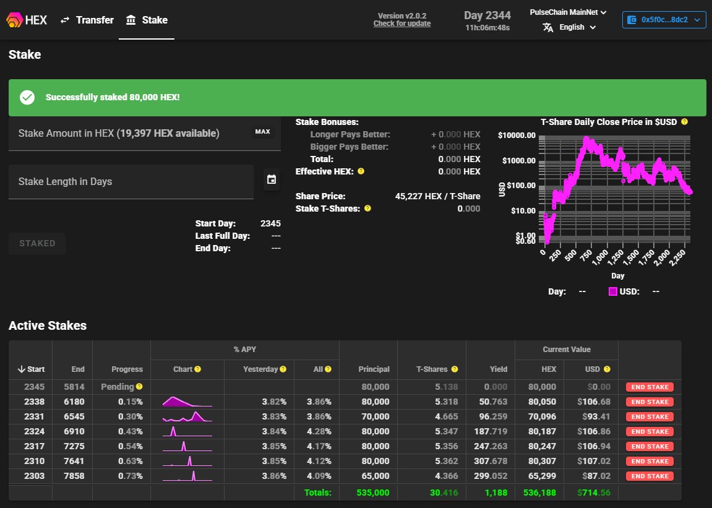The image size is (712, 508).
Task: Open the wallet address 0x5f0c...8dc2 menu
Action: pos(664,20)
